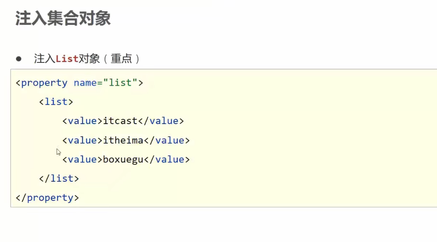437x242 pixels.
Task: Click the slide title 注入集合对象
Action: (63, 19)
